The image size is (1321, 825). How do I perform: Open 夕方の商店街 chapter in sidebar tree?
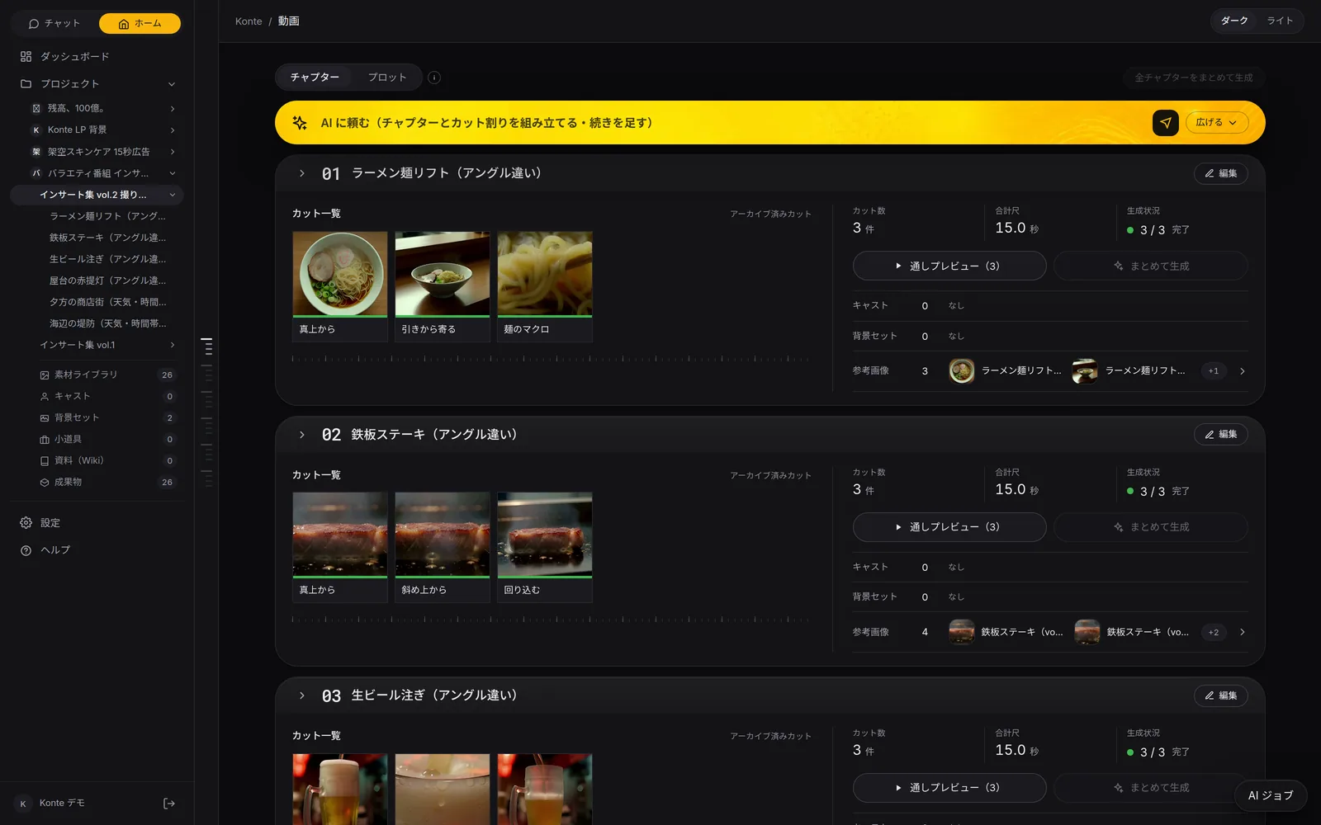point(107,302)
